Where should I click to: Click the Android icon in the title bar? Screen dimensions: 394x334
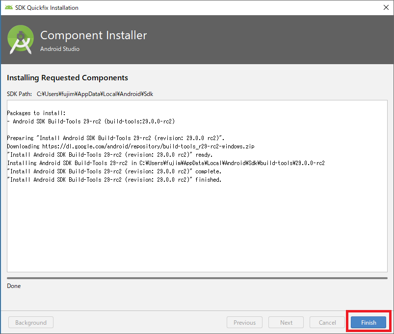click(8, 7)
